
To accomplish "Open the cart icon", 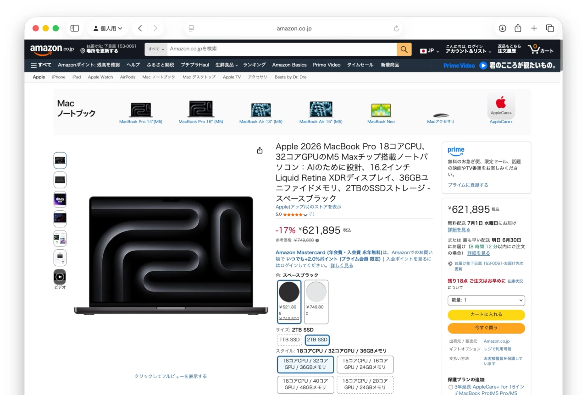I will [x=541, y=49].
